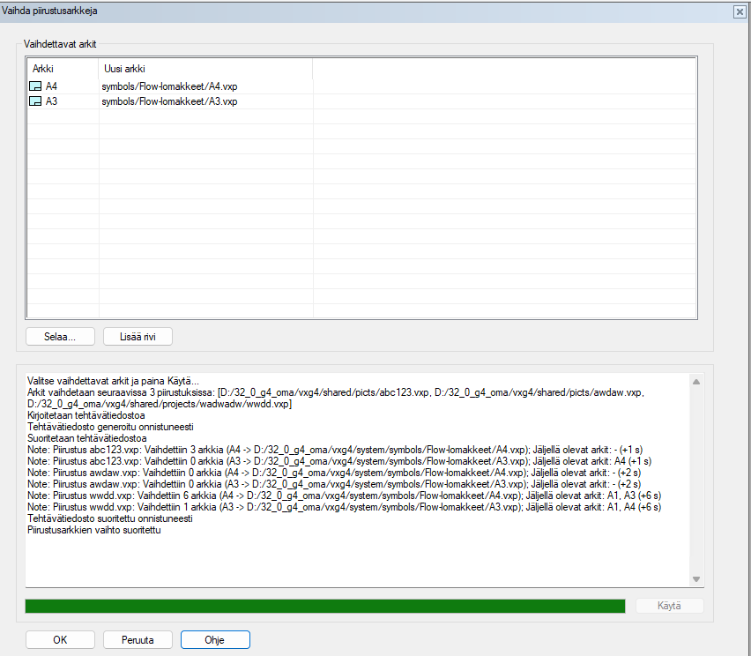Click the Uusi arkki column header
Screen dimensions: 751x656
pyautogui.click(x=205, y=69)
